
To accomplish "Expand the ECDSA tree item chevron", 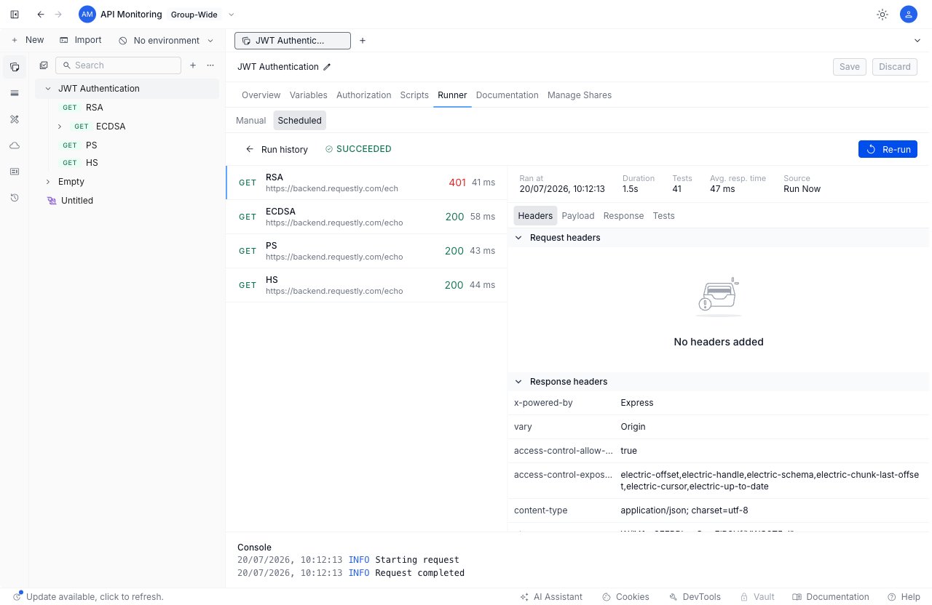I will tap(60, 127).
